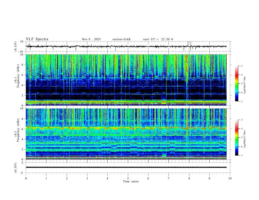Click the "4" kHz tick on ch.1 spectrogram axis
The height and width of the screenshot is (200, 259).
click(23, 85)
